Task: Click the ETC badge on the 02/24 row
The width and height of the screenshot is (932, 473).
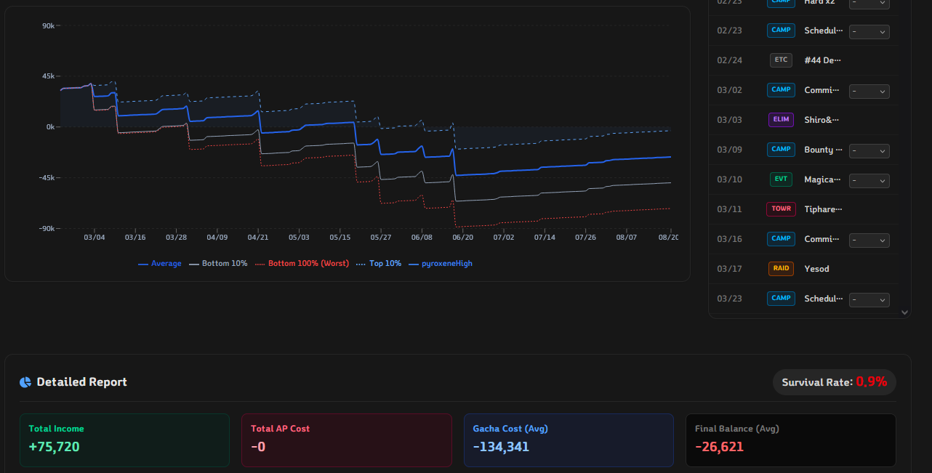Action: click(781, 60)
